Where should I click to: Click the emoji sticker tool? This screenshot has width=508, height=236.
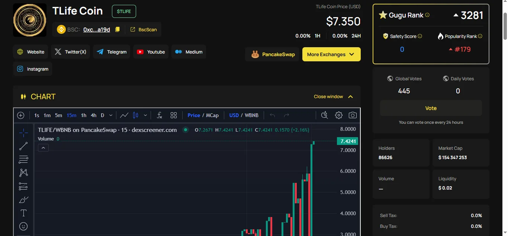point(23,226)
